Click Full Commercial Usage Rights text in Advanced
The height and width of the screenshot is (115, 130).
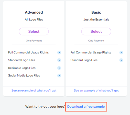[x=28, y=52]
